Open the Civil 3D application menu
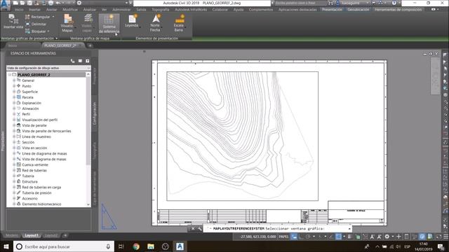The image size is (449, 252). coord(5,5)
